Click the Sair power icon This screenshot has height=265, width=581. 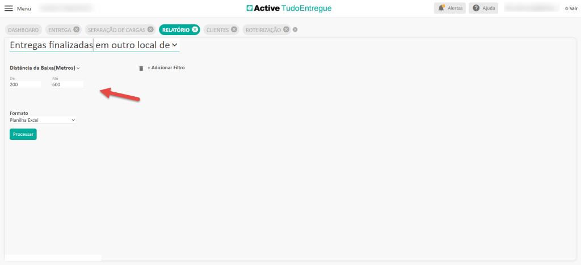pyautogui.click(x=566, y=8)
